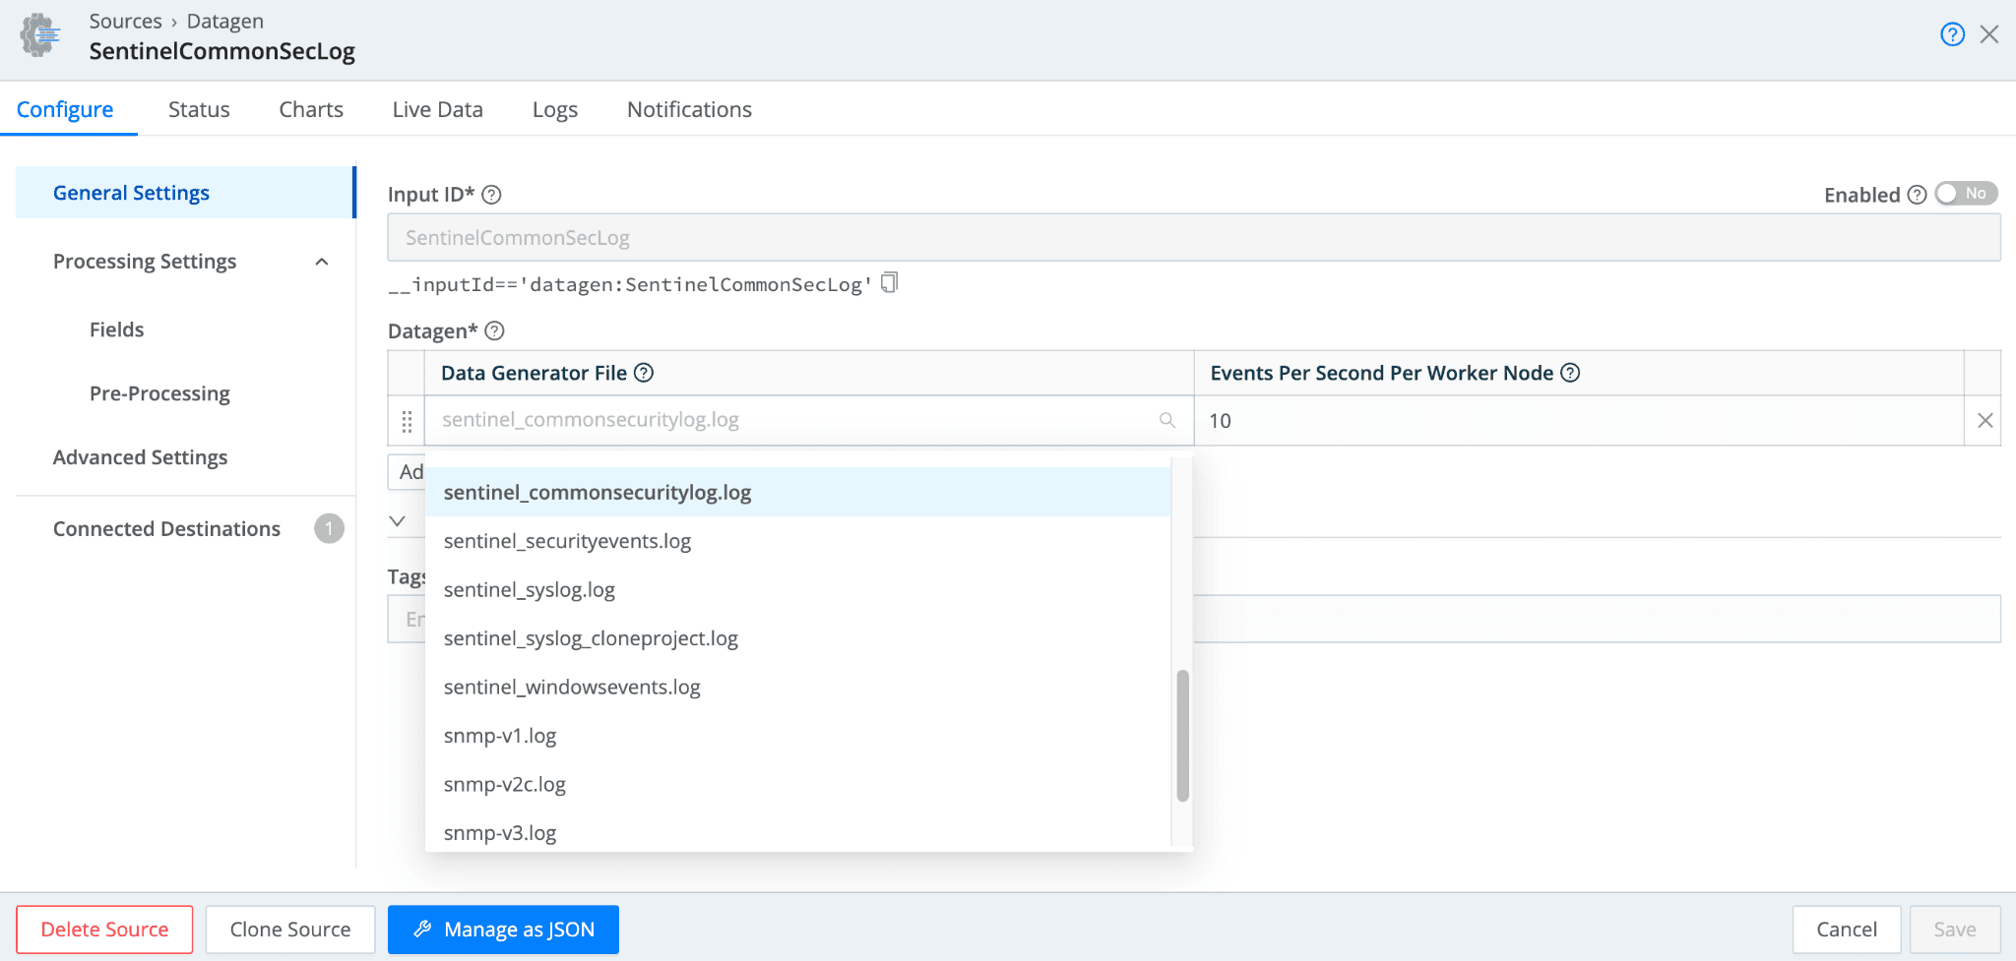Screen dimensions: 2016x961
Task: Click the Enabled help tooltip icon
Action: [1917, 195]
